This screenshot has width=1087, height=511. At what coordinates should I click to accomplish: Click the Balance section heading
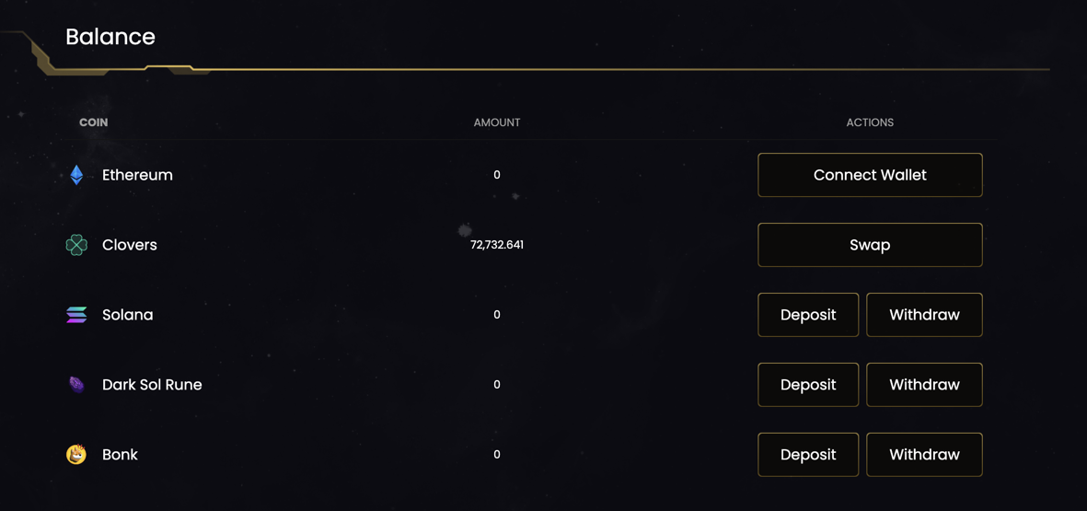pos(110,37)
